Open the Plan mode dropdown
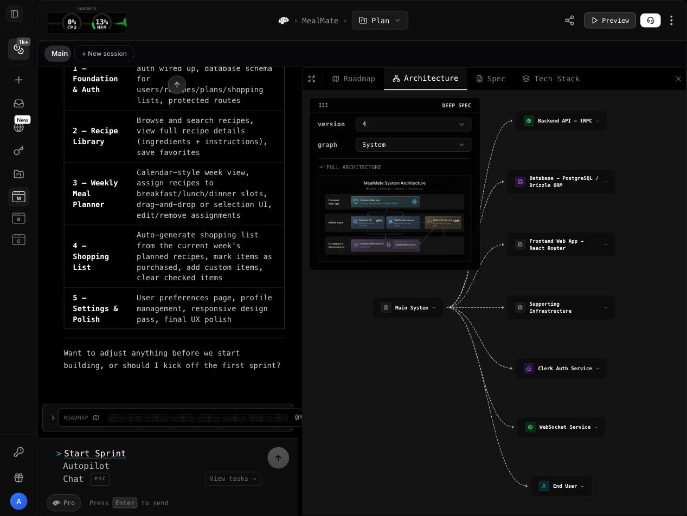Image resolution: width=687 pixels, height=516 pixels. point(380,21)
